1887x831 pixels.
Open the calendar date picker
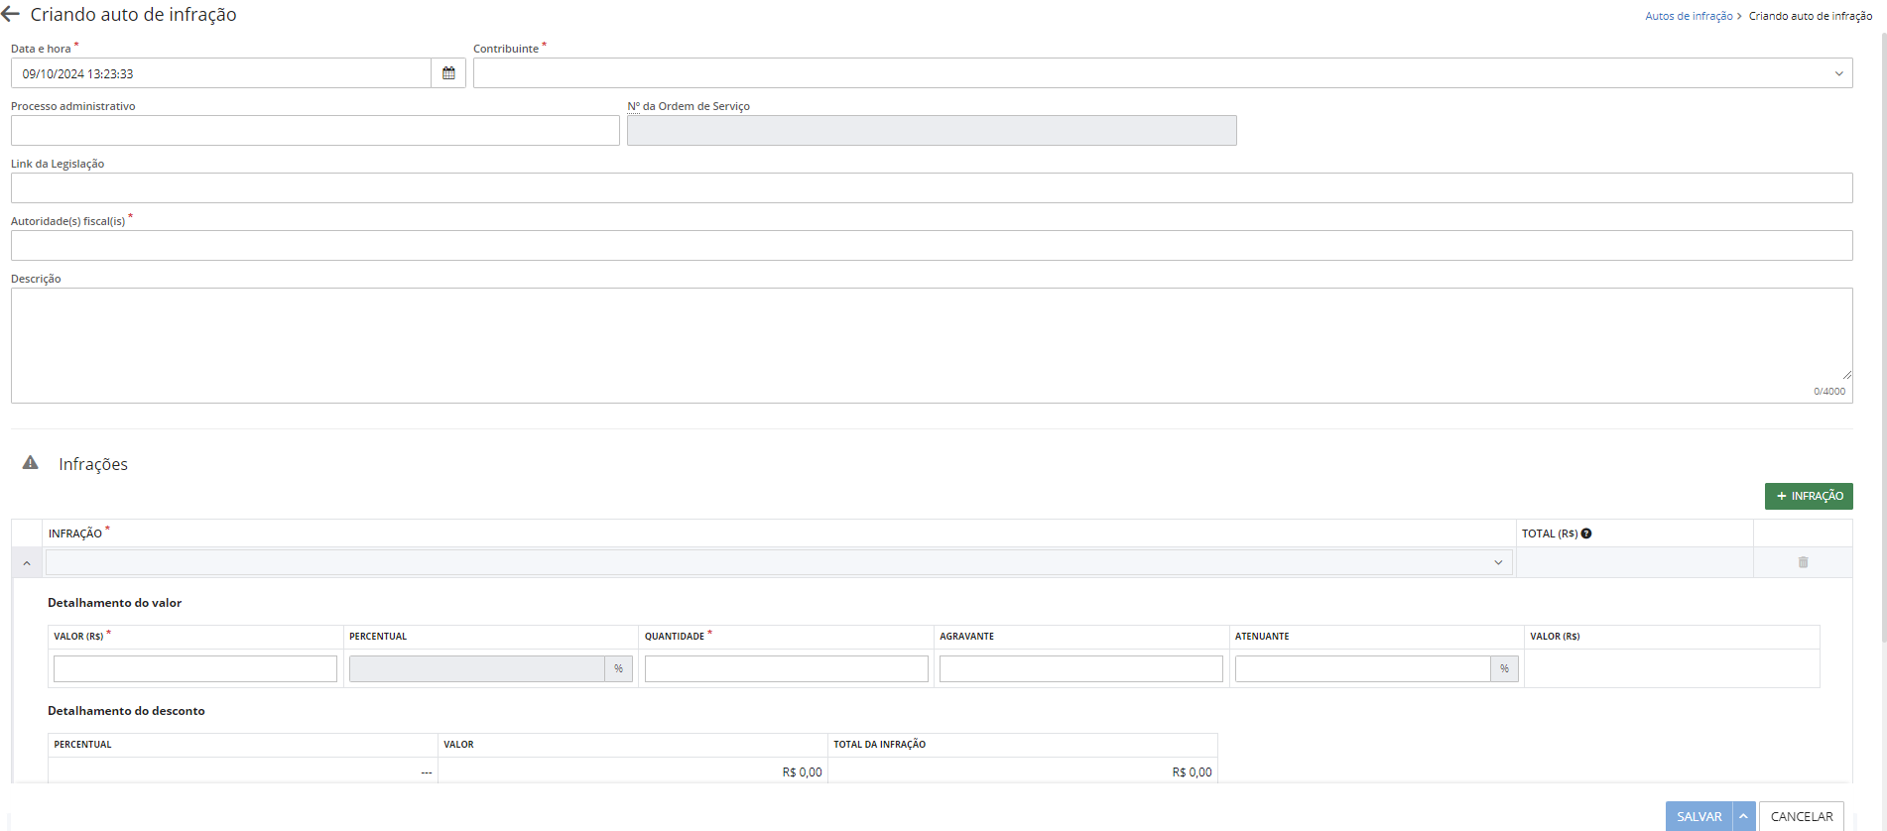(x=448, y=73)
